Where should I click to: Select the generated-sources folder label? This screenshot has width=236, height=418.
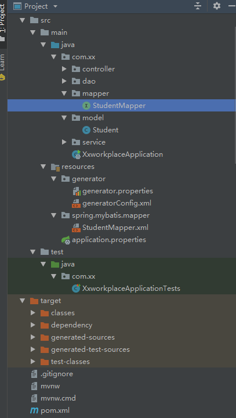click(x=83, y=337)
